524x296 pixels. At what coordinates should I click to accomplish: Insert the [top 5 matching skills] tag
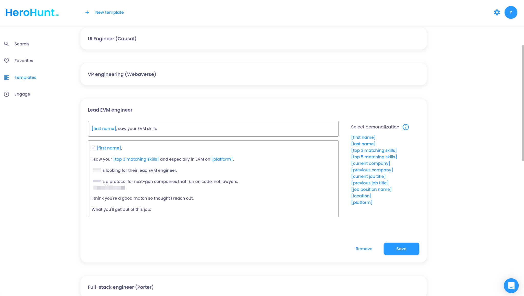click(374, 157)
